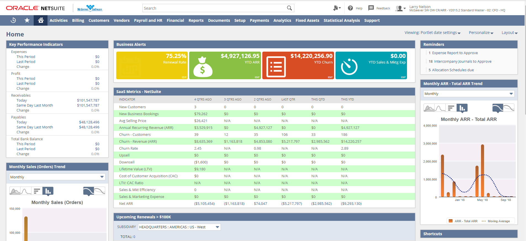Image resolution: width=526 pixels, height=241 pixels.
Task: Switch Monthly ARR chart to line chart view
Action: coord(440,108)
